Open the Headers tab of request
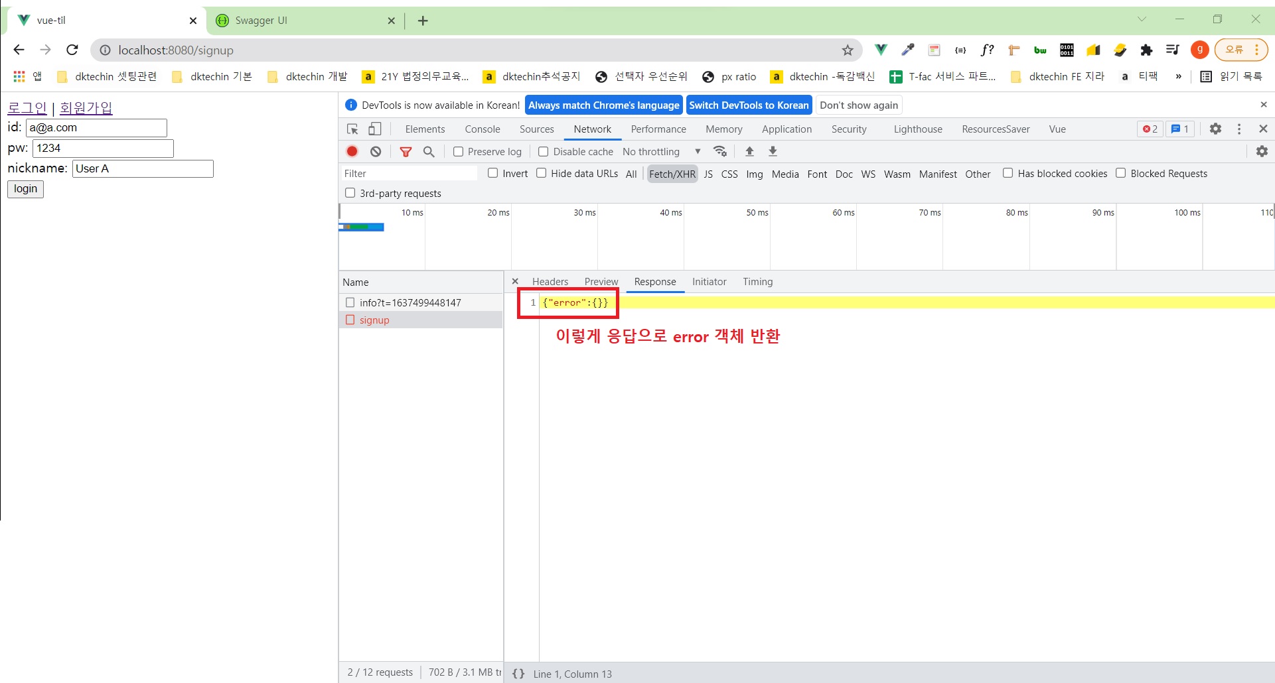 (x=550, y=282)
